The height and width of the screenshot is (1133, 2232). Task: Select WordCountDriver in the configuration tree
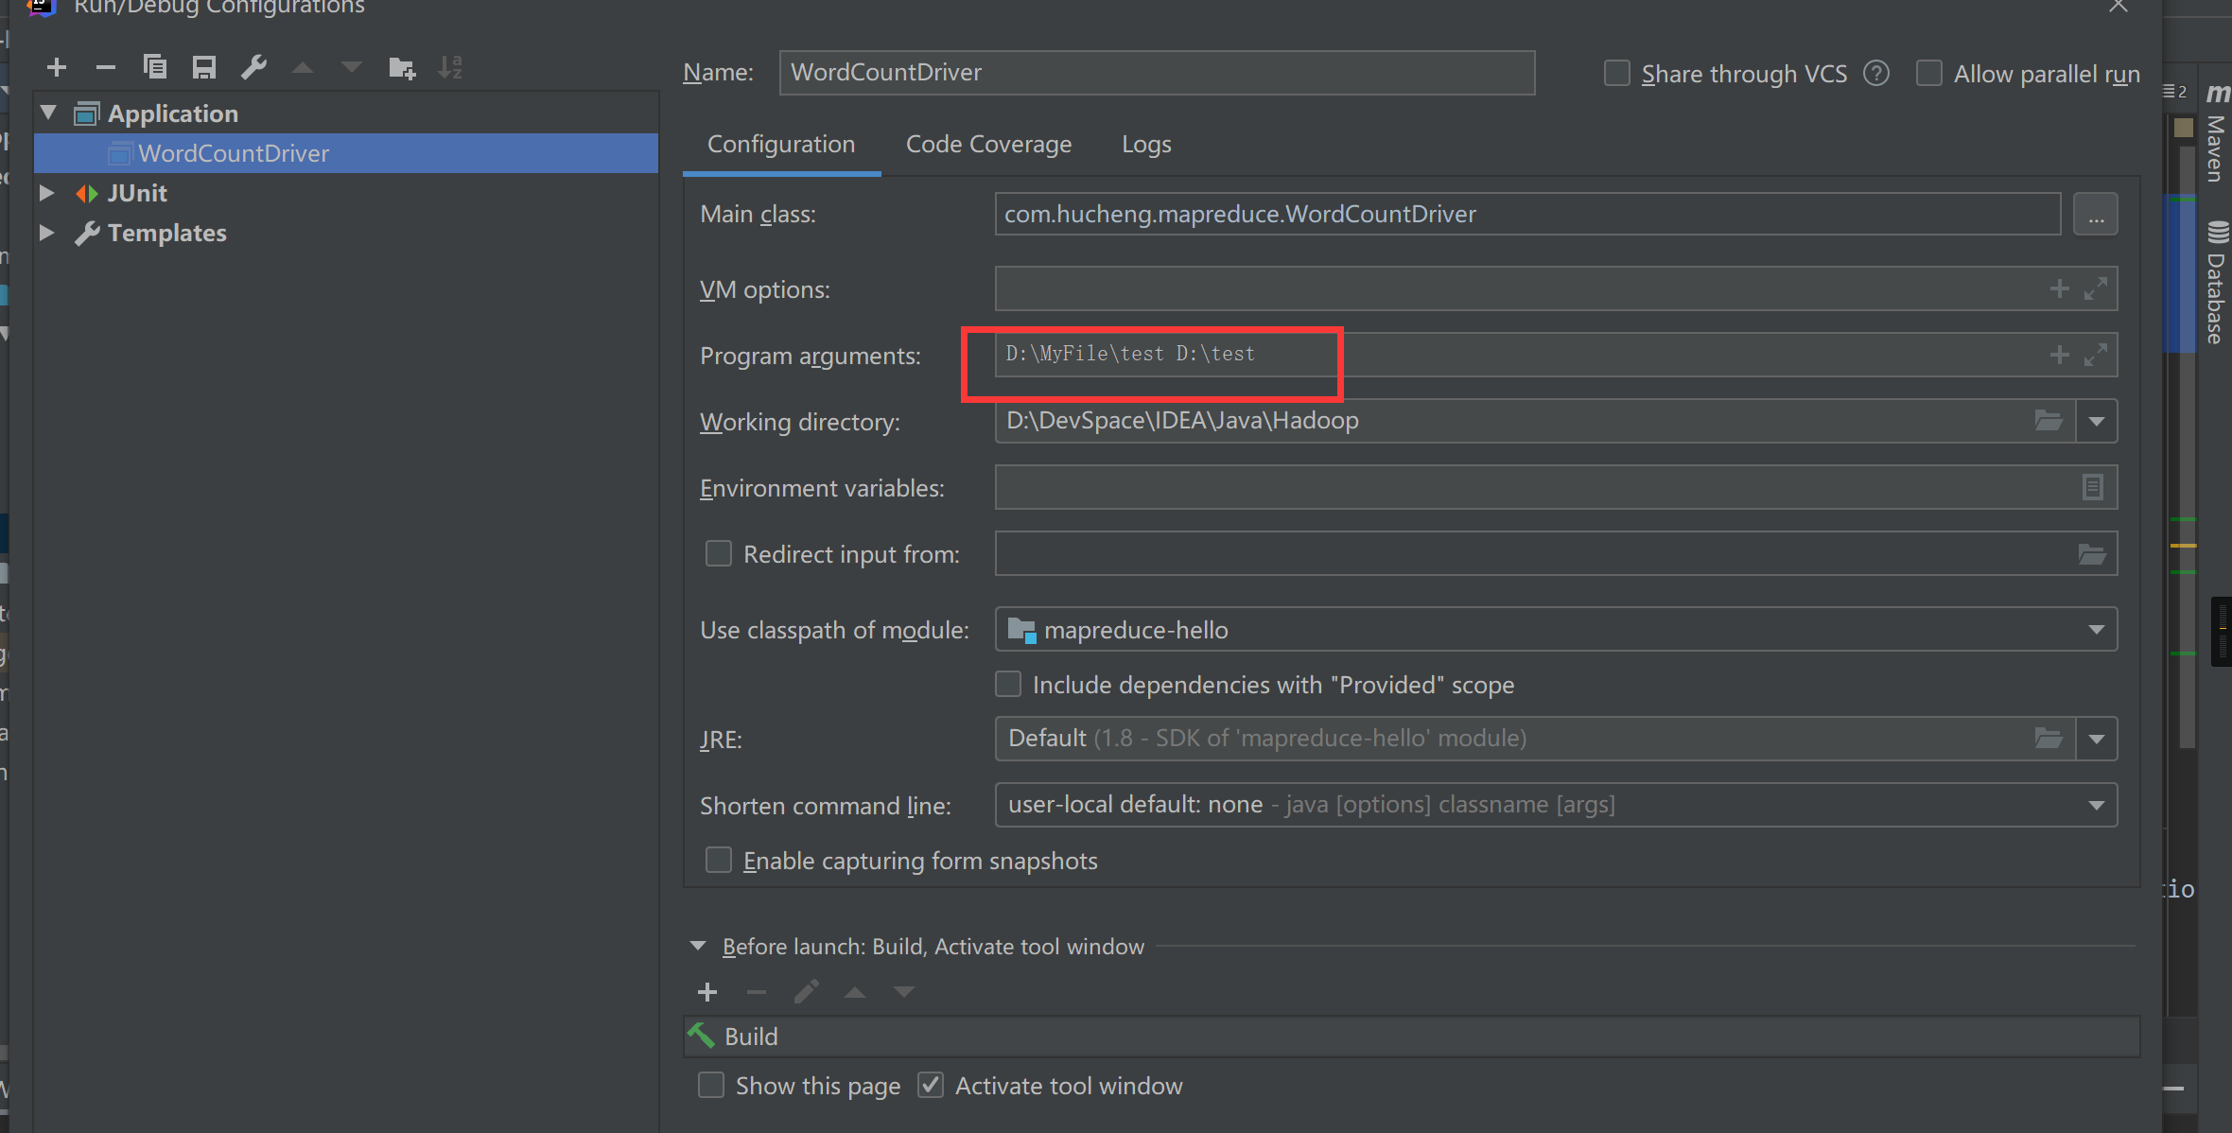[346, 153]
